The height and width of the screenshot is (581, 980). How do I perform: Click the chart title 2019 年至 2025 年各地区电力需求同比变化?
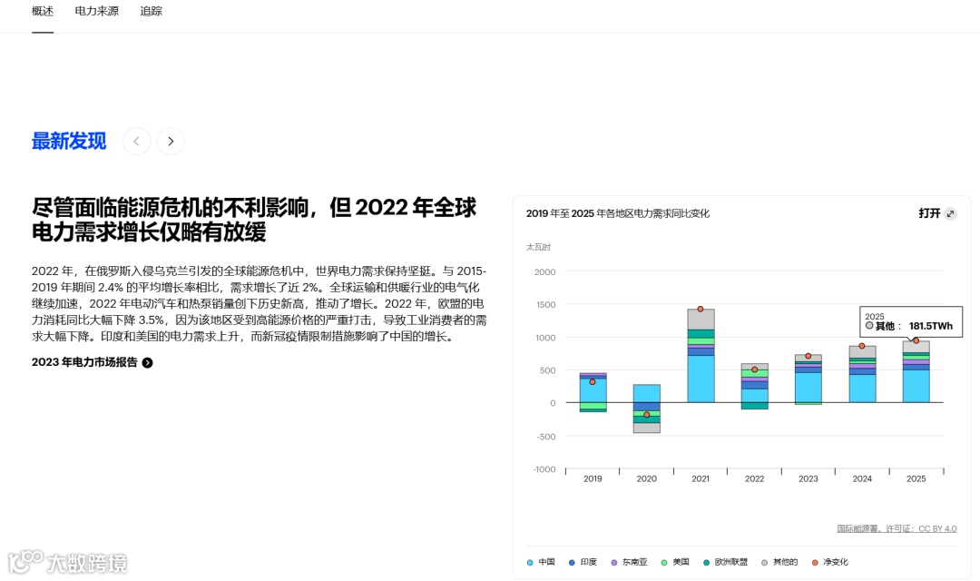coord(618,213)
